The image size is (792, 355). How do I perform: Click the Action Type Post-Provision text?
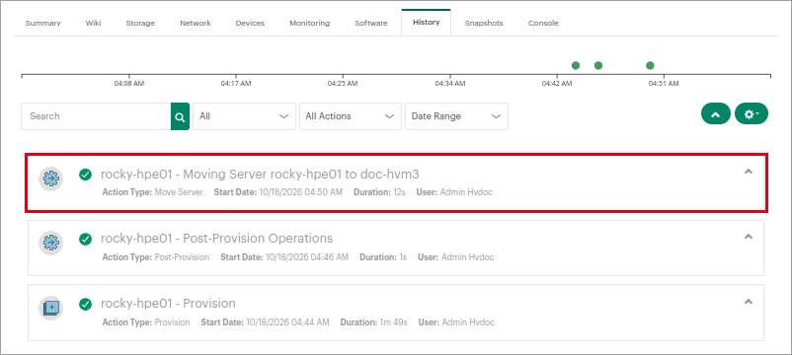tap(156, 257)
